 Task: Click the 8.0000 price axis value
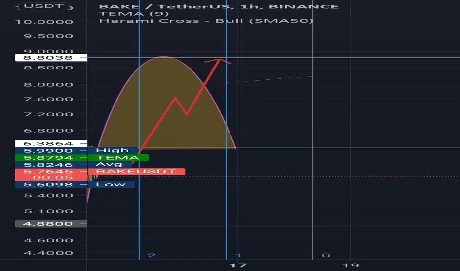[48, 85]
